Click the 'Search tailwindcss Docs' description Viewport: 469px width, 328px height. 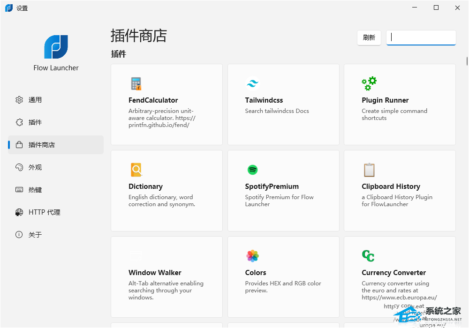pos(277,111)
